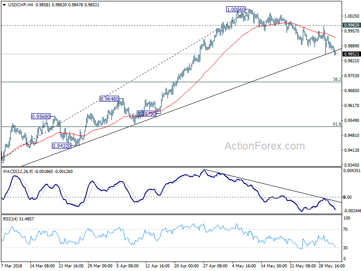Click the current price tag 0.98521

point(352,54)
